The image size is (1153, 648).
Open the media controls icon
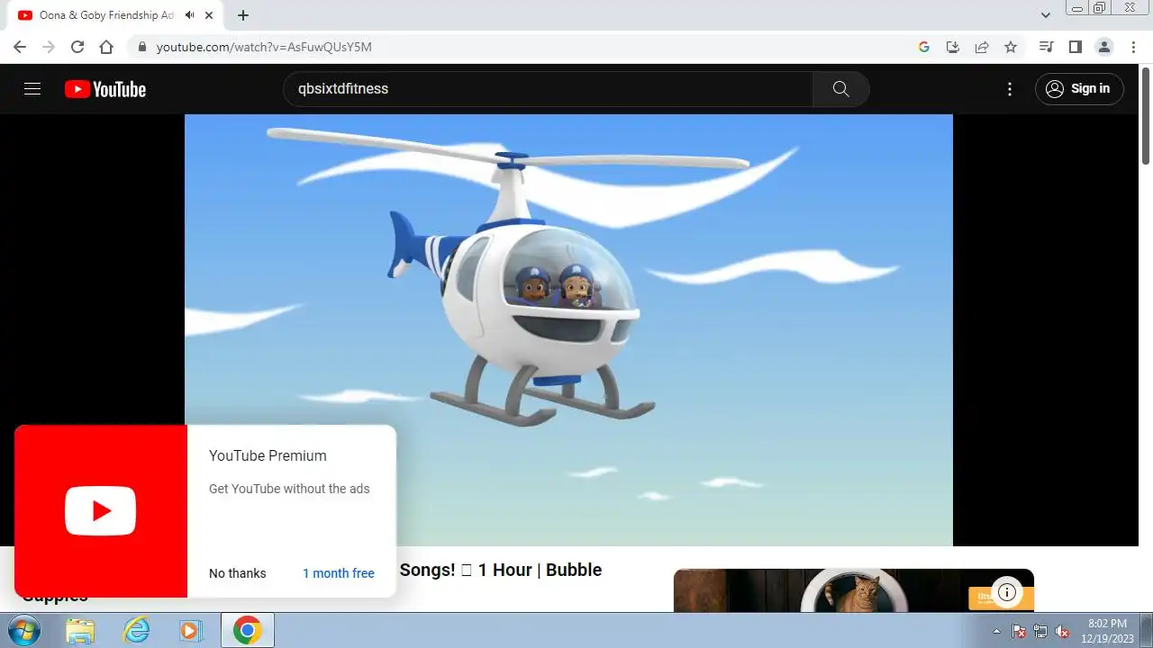click(1046, 47)
